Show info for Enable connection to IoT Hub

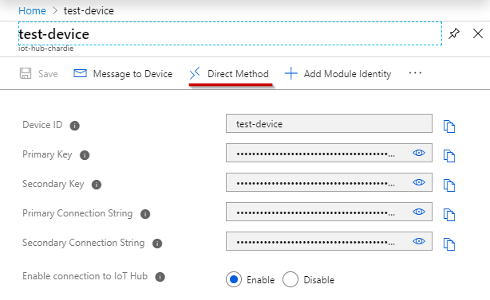(x=160, y=277)
